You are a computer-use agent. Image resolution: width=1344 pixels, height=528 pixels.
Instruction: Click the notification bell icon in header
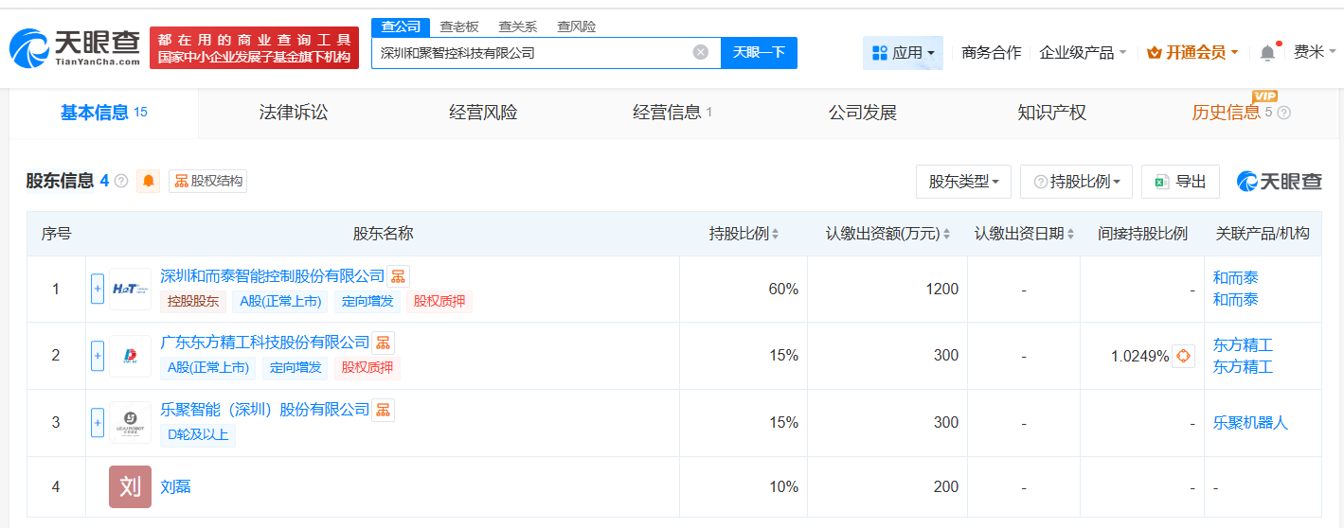point(1267,53)
